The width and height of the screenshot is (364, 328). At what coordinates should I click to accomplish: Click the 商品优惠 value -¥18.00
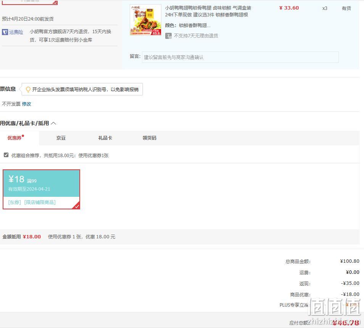(x=350, y=294)
